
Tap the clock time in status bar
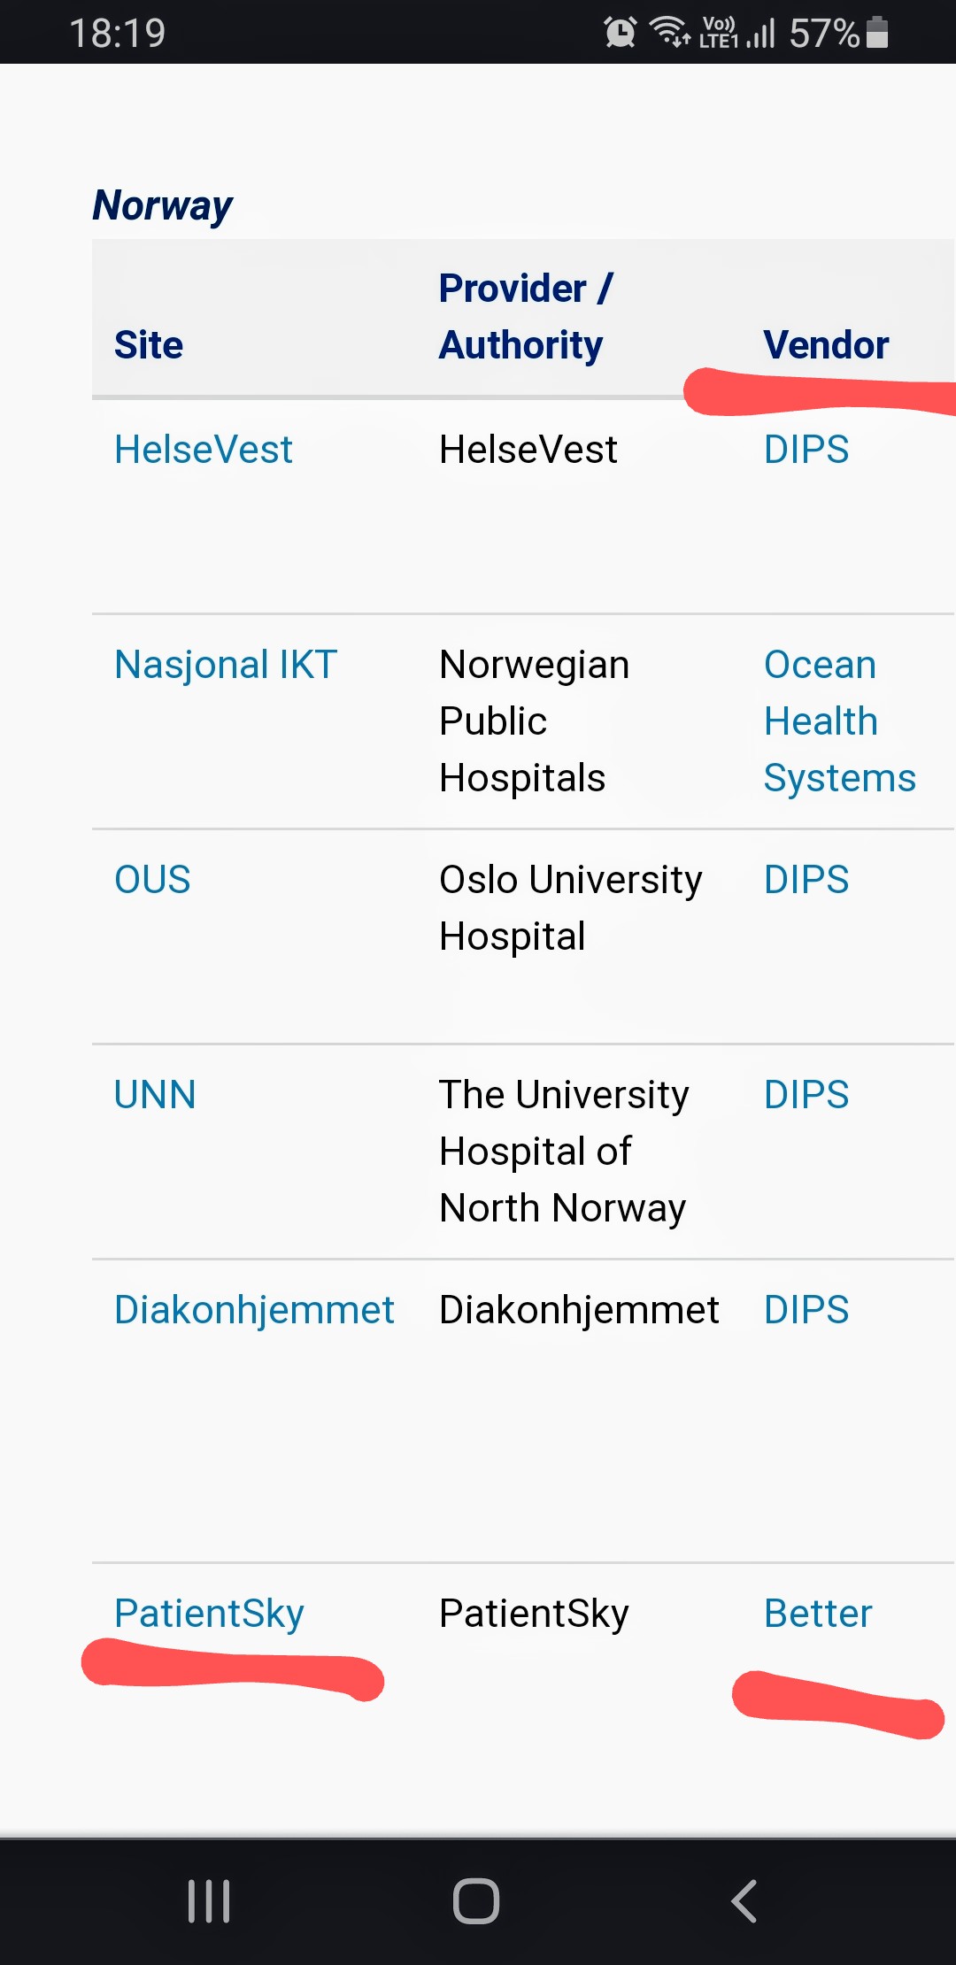(118, 34)
